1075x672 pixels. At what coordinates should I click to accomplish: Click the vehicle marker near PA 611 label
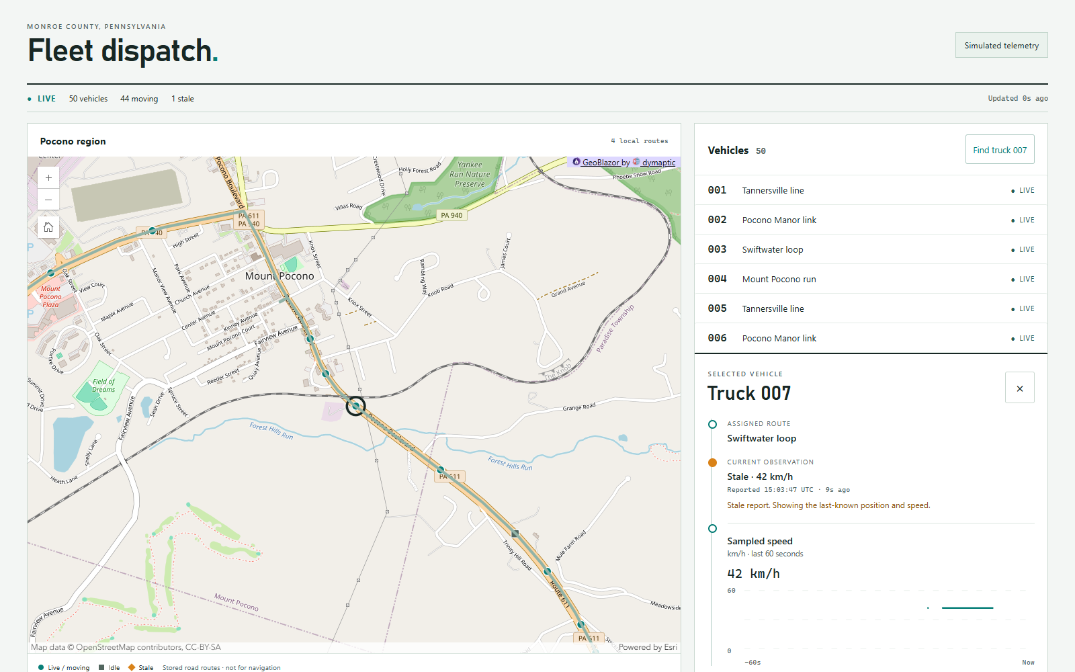441,470
